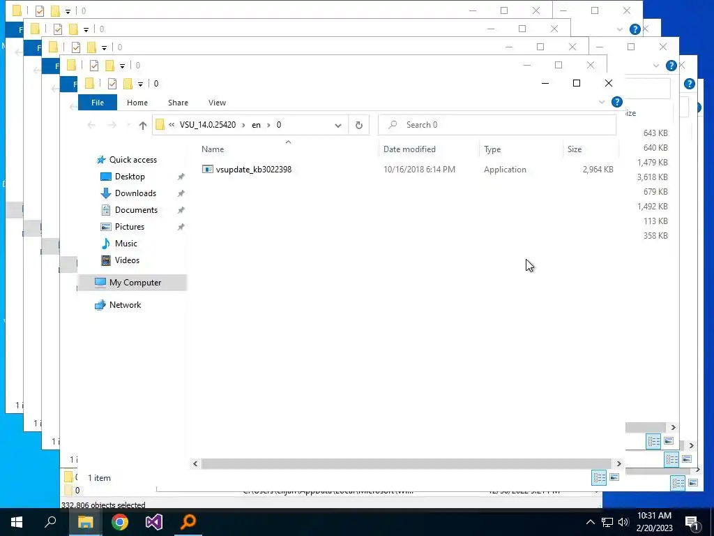Image resolution: width=714 pixels, height=536 pixels.
Task: Click the Search 0 input field
Action: point(496,125)
